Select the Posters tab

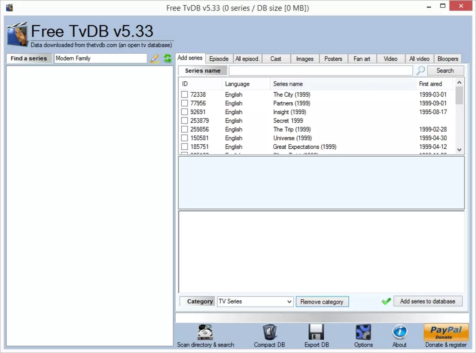[333, 59]
